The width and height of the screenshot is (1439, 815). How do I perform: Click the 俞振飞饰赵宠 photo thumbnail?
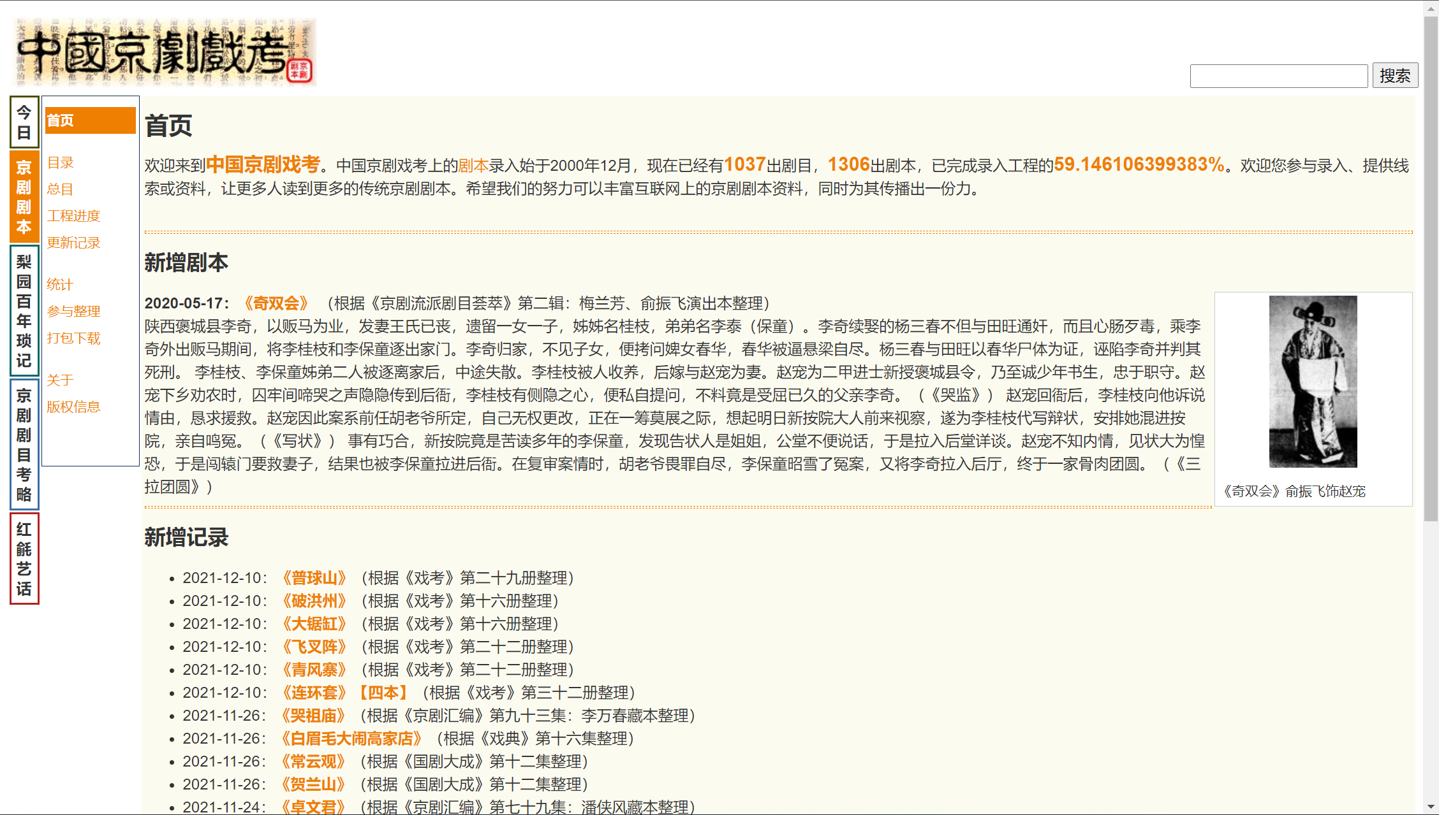(x=1313, y=382)
